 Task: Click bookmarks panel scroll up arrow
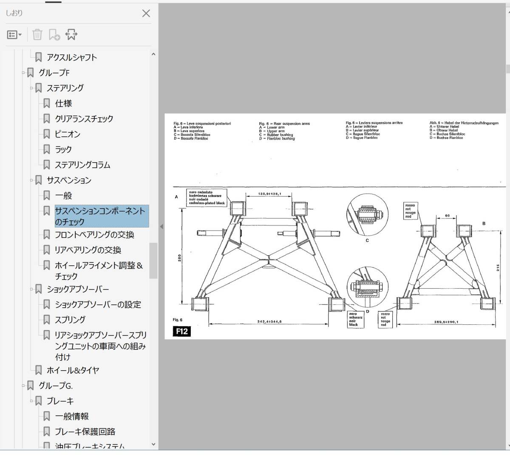point(153,54)
